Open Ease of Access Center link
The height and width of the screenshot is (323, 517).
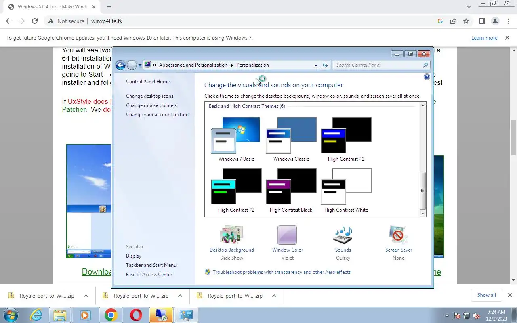149,275
